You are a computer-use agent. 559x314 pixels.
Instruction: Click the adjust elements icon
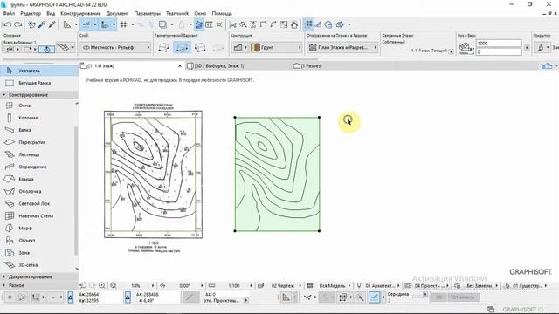[x=253, y=24]
